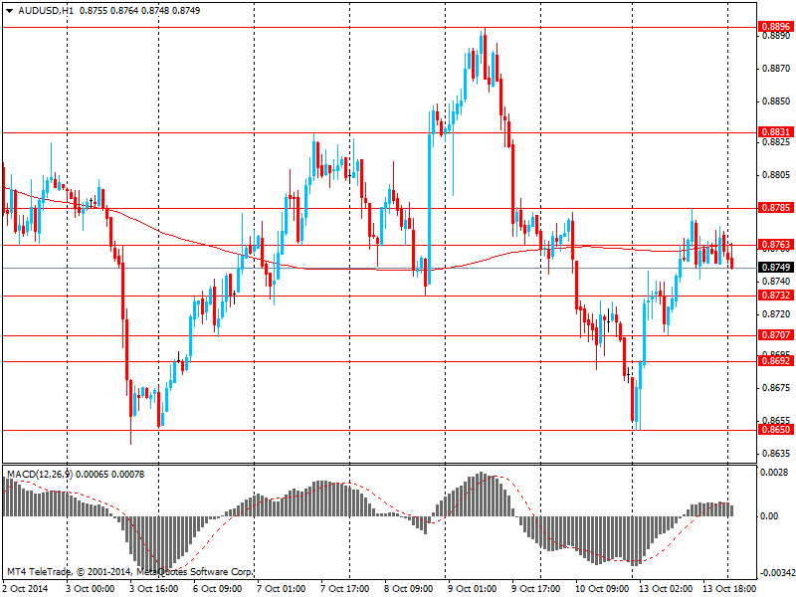Click the red 0.8707 price level label

[775, 335]
